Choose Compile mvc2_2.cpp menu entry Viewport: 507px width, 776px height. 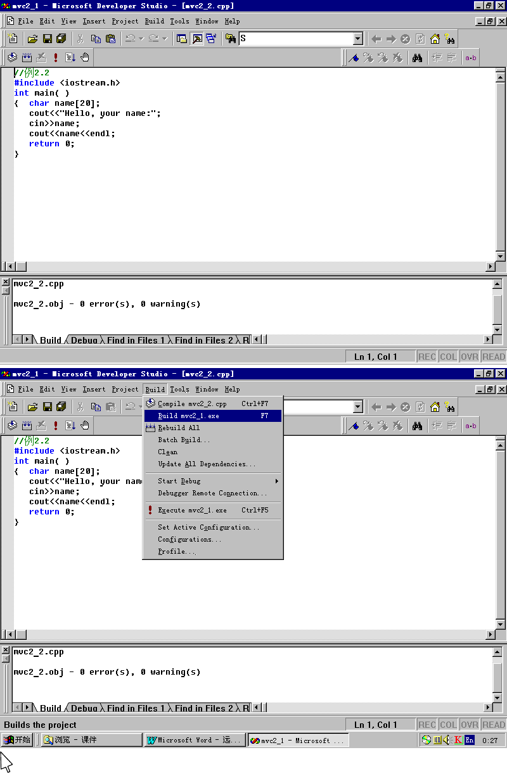point(192,404)
